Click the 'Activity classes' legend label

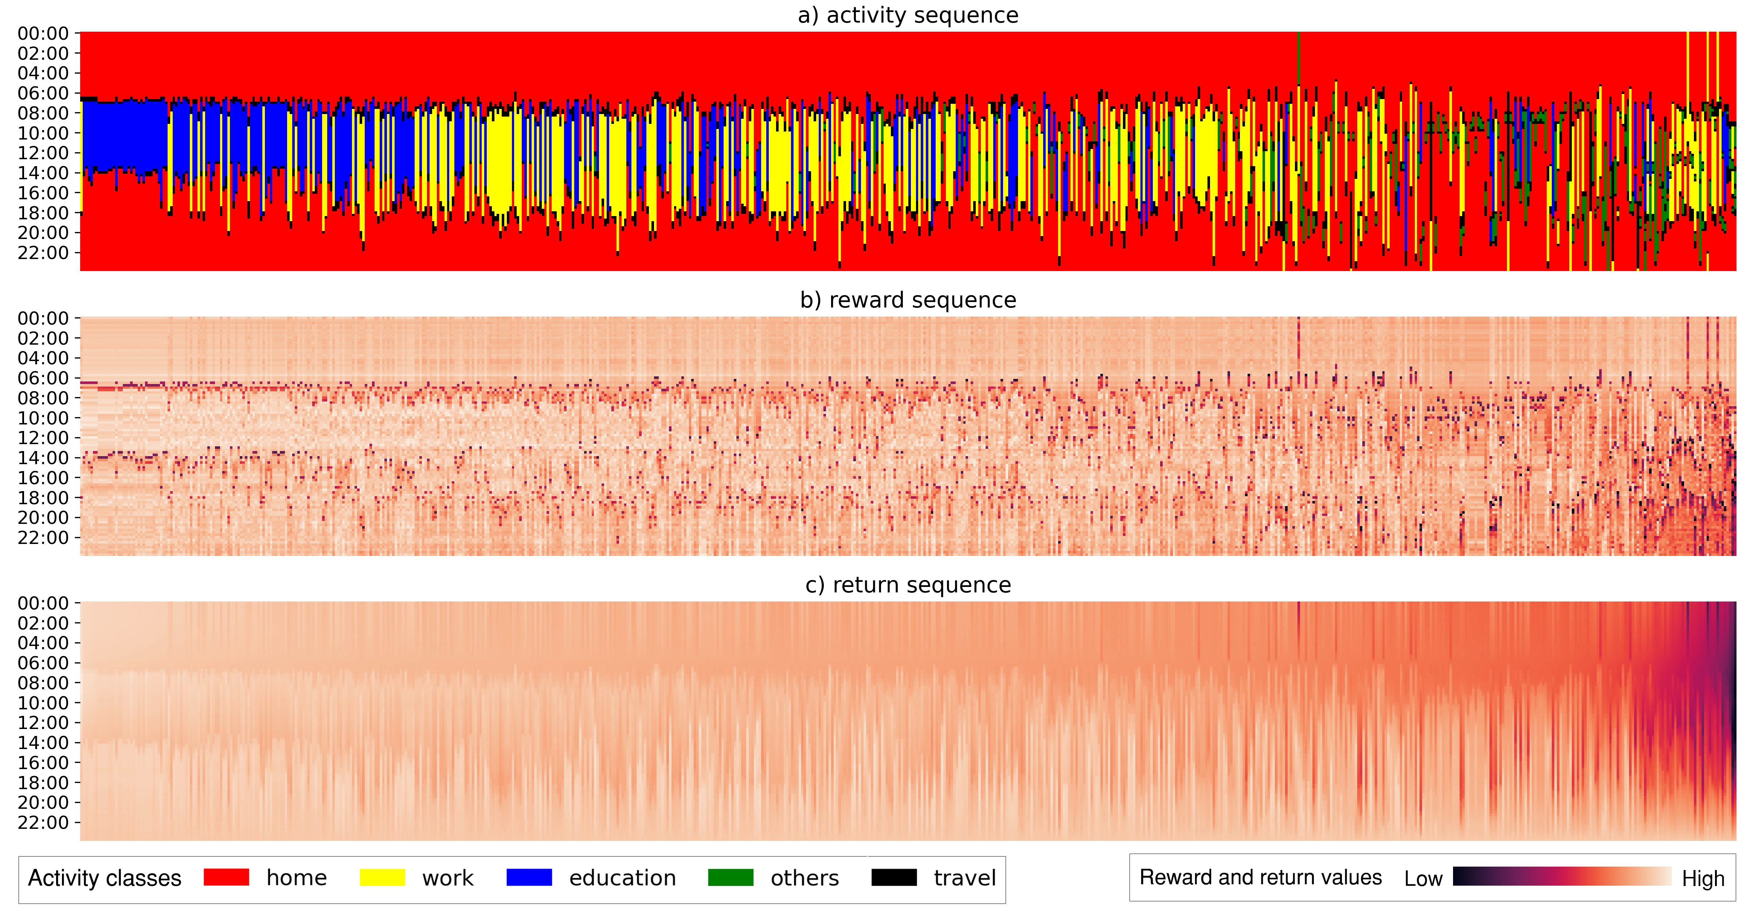pyautogui.click(x=105, y=878)
